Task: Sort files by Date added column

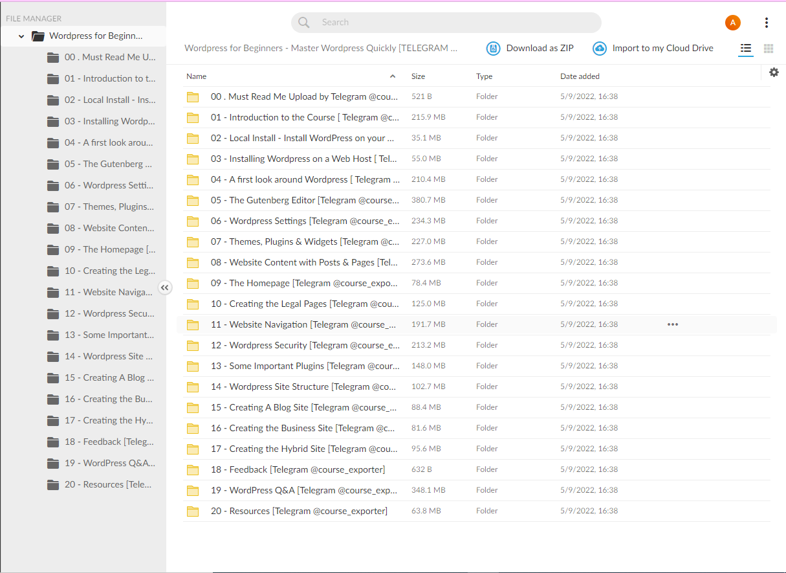Action: [580, 76]
